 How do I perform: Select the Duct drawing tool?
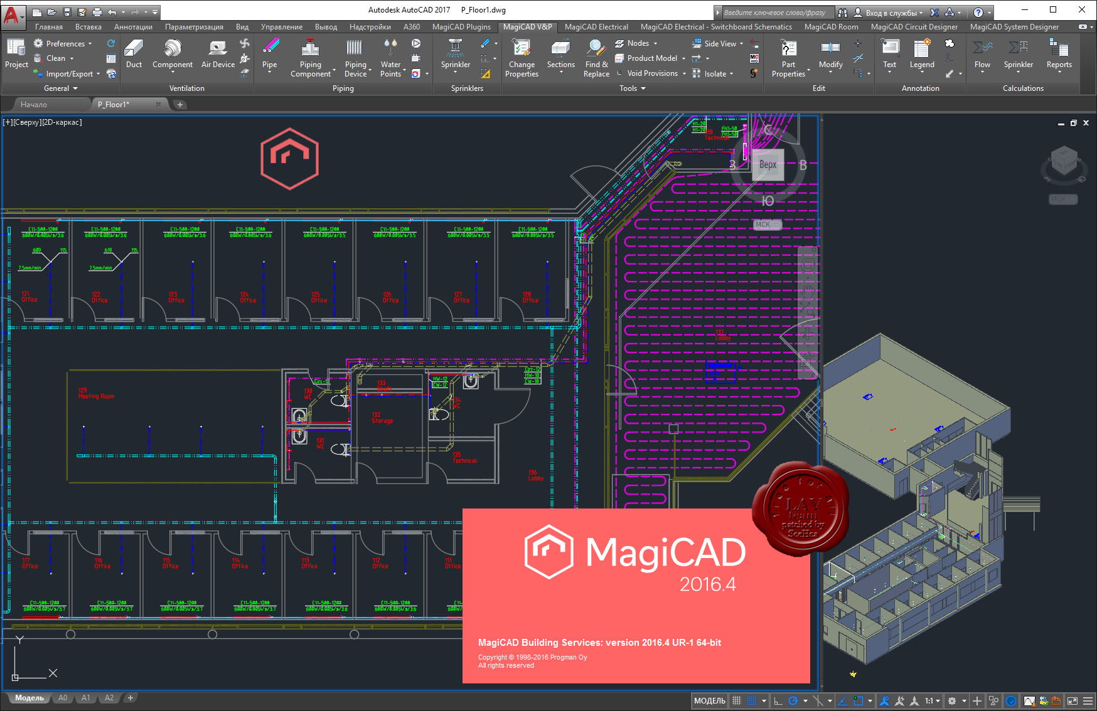tap(134, 53)
